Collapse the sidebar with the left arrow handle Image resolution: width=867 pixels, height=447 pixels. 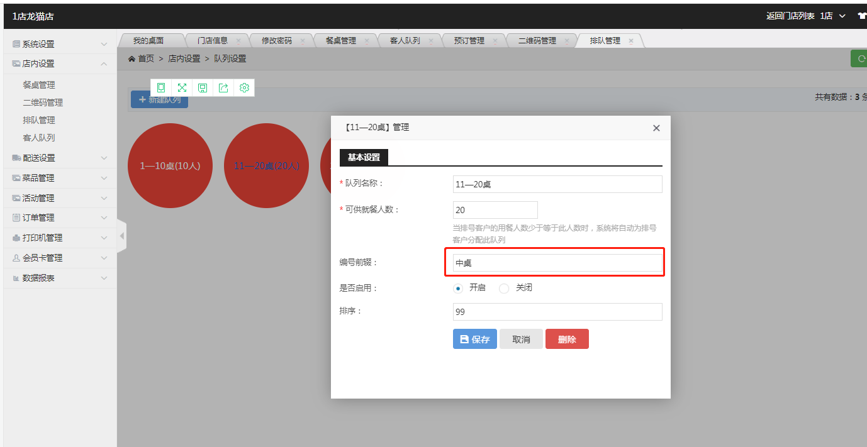[122, 236]
